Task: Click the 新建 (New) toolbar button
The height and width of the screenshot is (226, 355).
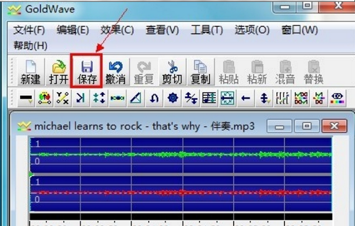Action: [30, 72]
